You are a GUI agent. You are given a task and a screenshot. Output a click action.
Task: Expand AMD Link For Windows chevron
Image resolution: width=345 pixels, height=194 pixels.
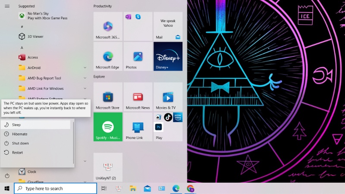(85, 88)
